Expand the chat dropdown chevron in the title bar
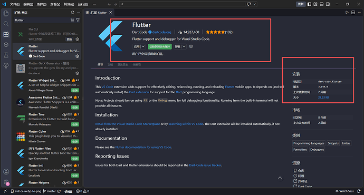 click(x=255, y=4)
